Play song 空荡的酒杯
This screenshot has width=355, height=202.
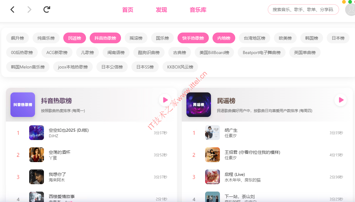click(x=60, y=152)
